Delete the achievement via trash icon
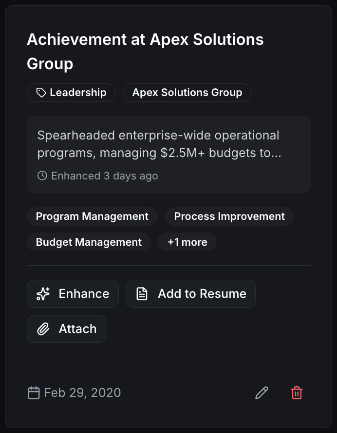The width and height of the screenshot is (337, 433). (297, 393)
